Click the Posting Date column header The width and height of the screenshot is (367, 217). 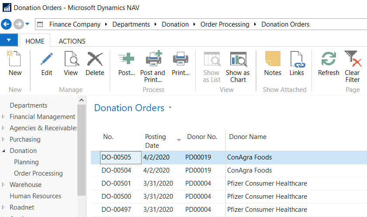(156, 141)
